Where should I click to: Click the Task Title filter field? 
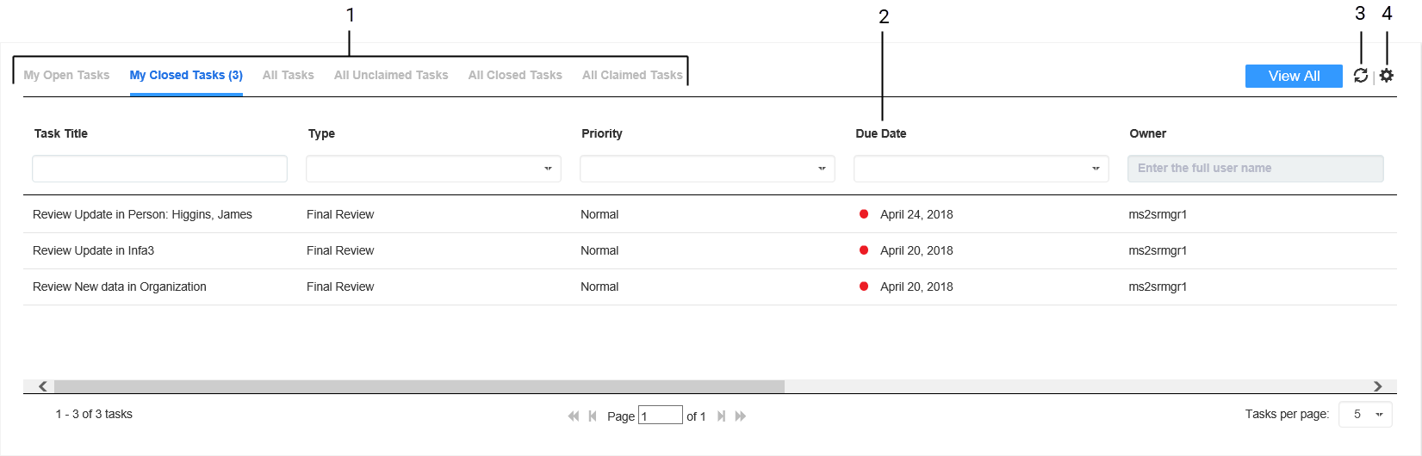coord(159,169)
